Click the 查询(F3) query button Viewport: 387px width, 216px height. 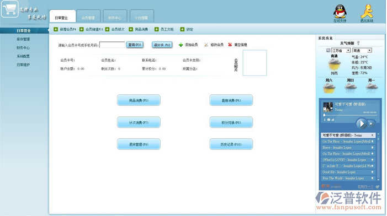(135, 45)
